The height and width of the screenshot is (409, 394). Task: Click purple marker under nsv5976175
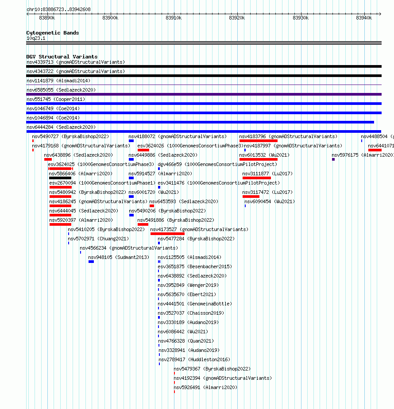coord(333,159)
